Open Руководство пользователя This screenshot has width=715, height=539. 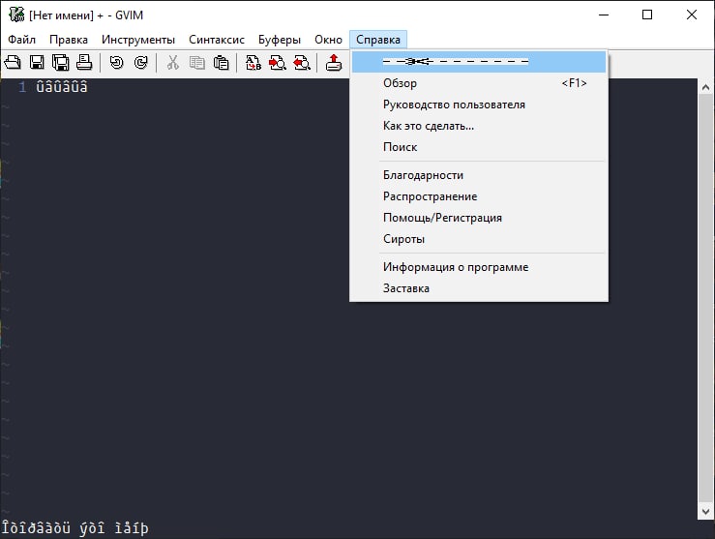click(x=479, y=105)
